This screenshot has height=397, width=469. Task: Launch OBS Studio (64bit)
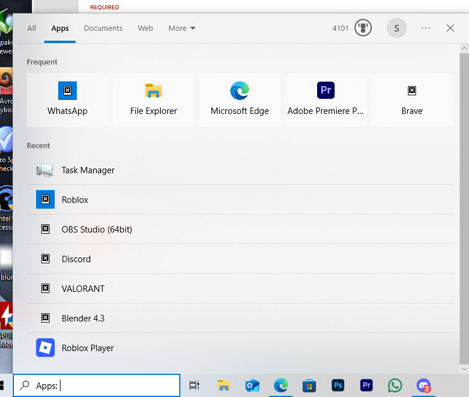click(x=241, y=229)
